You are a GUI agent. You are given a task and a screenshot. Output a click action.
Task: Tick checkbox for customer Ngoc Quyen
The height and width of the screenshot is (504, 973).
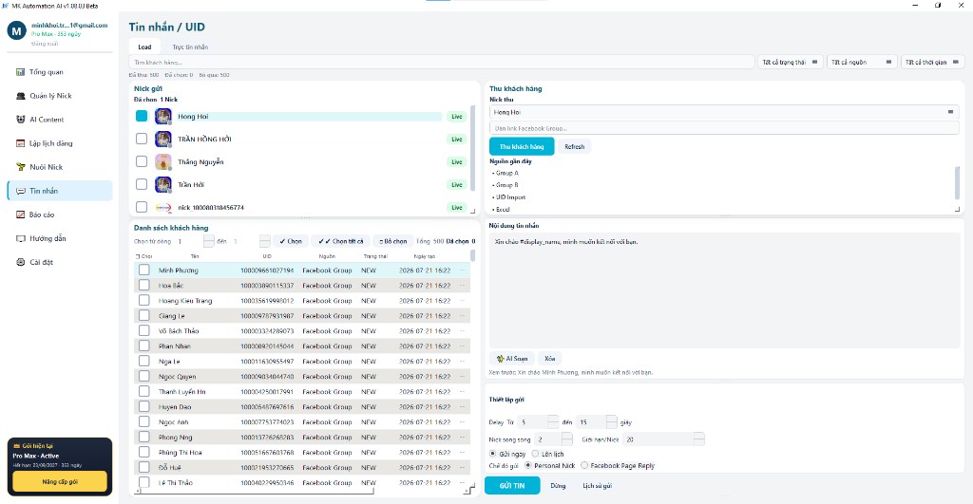[x=144, y=376]
